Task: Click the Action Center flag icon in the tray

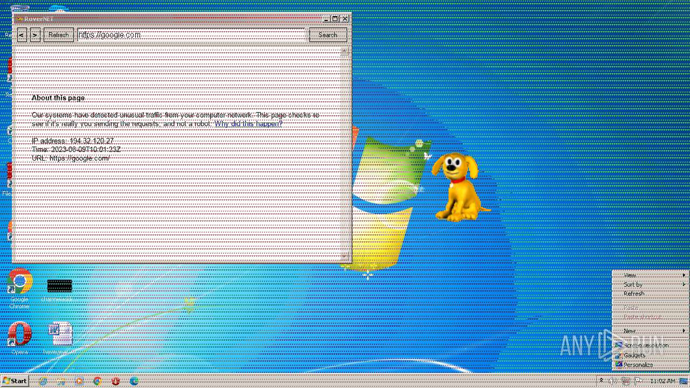Action: click(638, 381)
